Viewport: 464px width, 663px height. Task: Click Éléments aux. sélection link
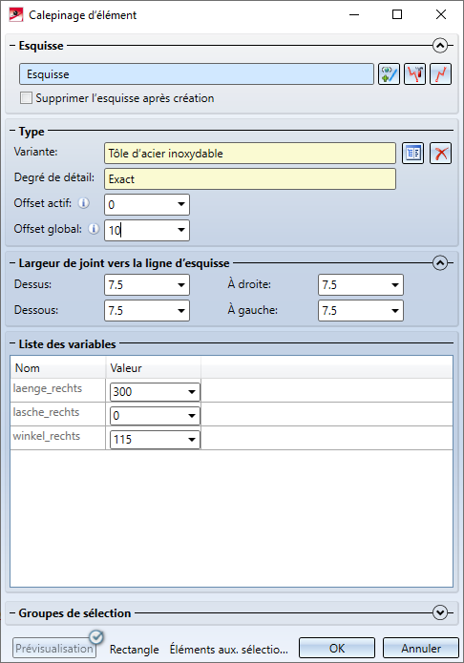(228, 649)
